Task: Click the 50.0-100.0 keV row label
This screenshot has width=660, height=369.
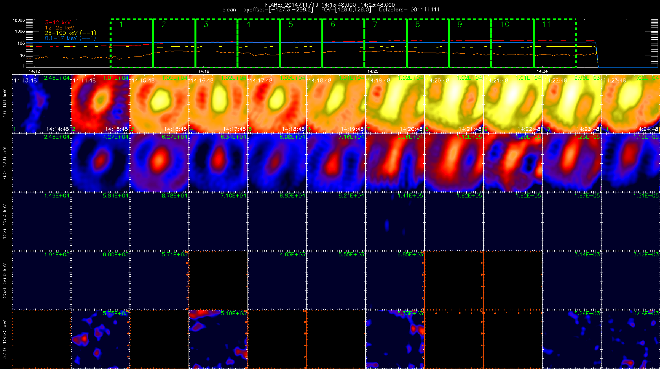Action: [x=5, y=339]
